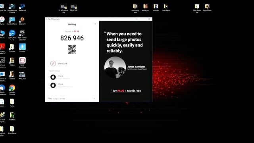Open the note 9 pics folder

click(x=166, y=8)
